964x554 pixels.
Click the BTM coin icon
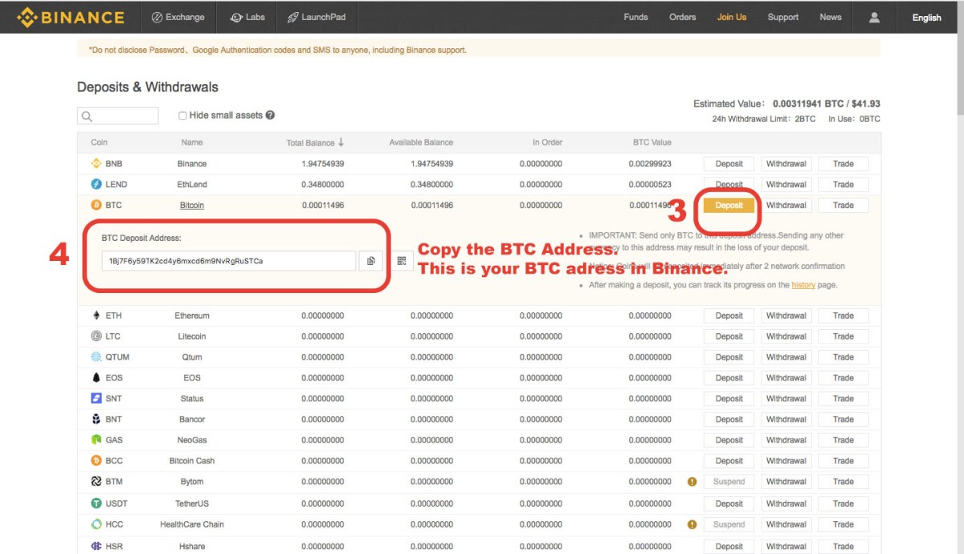(x=96, y=482)
